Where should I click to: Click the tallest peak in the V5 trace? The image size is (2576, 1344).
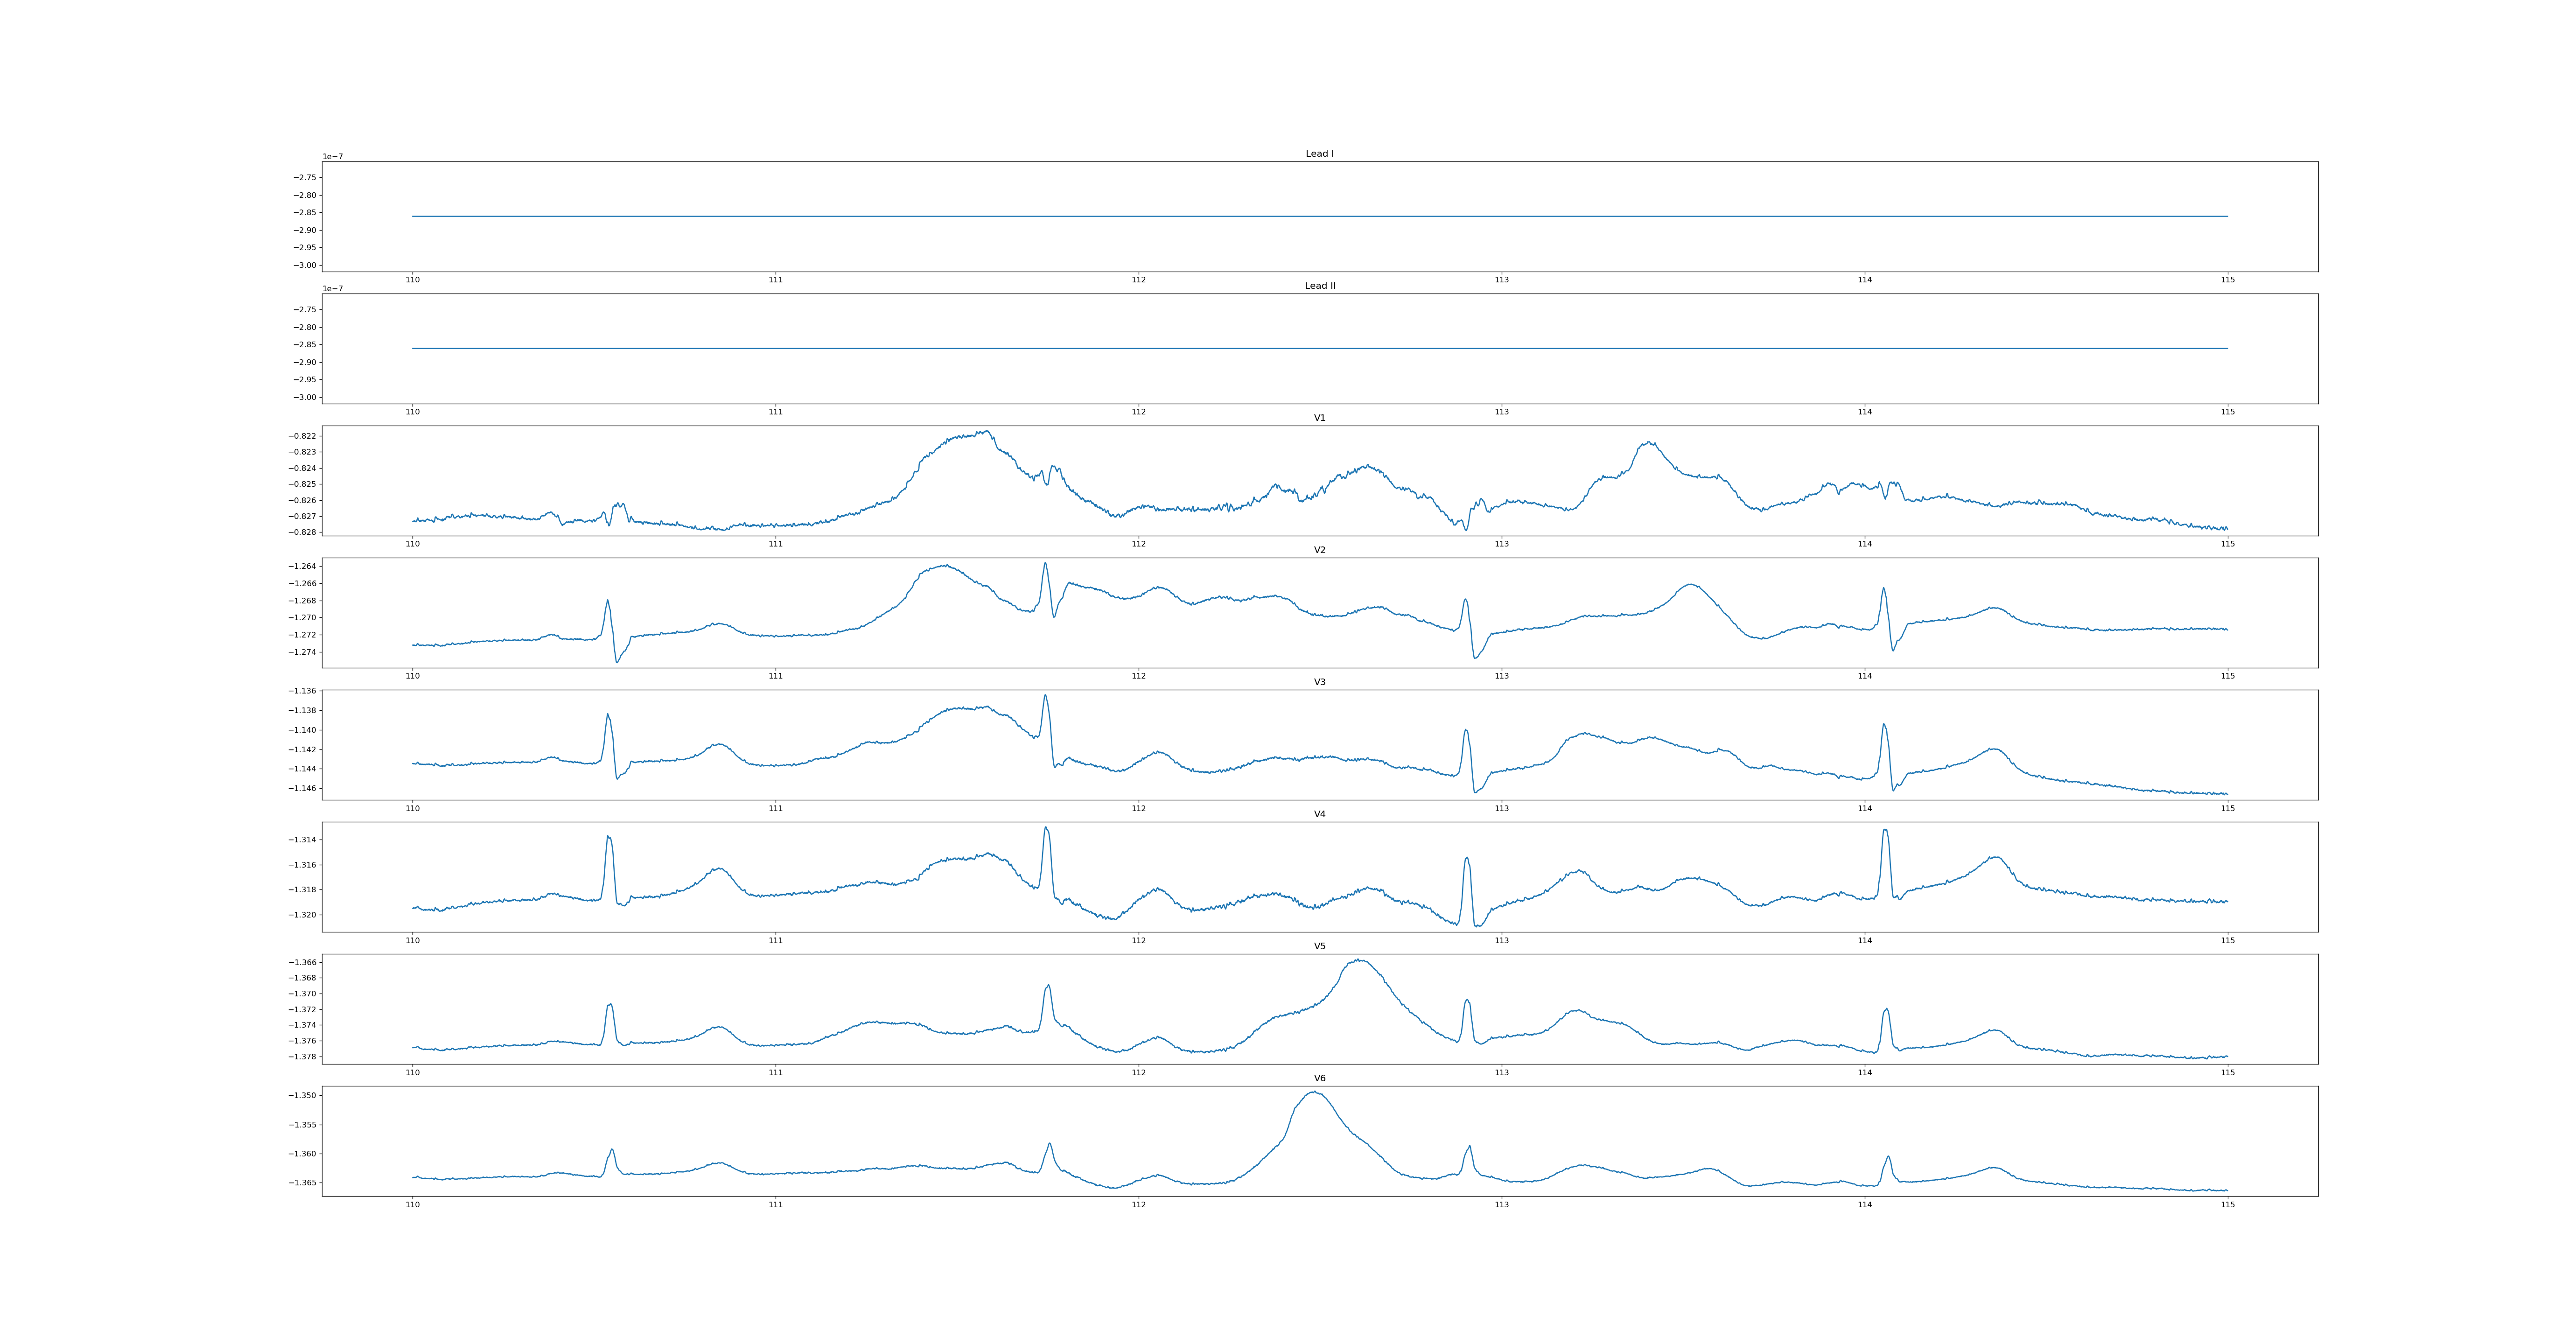(1359, 960)
